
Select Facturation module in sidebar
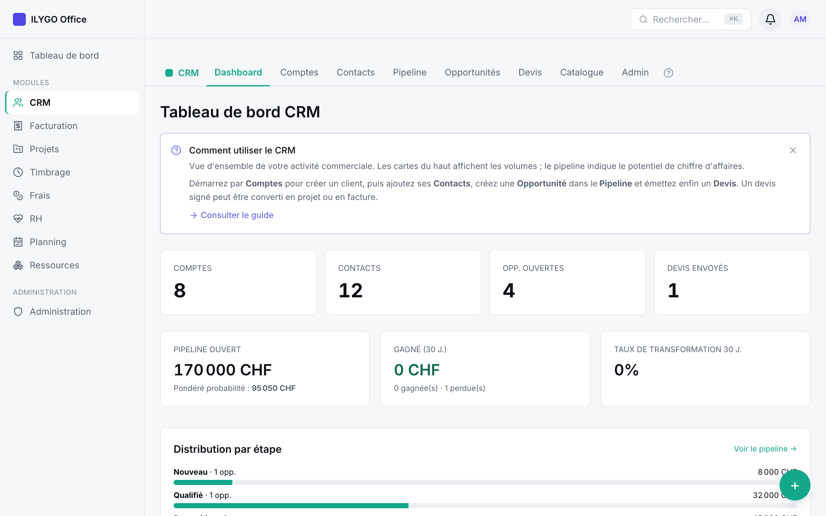point(72,125)
